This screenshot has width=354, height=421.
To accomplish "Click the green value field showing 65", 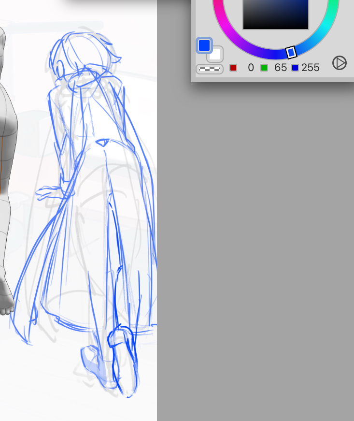I will (x=281, y=68).
